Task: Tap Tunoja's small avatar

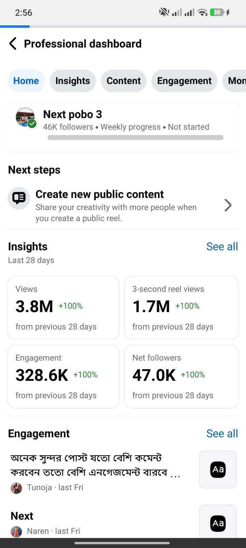Action: [x=16, y=488]
